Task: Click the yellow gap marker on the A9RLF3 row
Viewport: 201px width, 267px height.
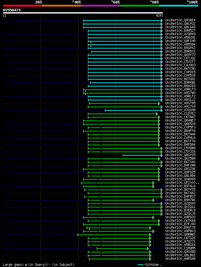Action: pyautogui.click(x=85, y=91)
